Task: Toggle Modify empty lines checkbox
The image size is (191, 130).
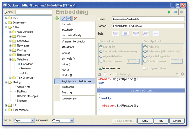Action: (144, 68)
